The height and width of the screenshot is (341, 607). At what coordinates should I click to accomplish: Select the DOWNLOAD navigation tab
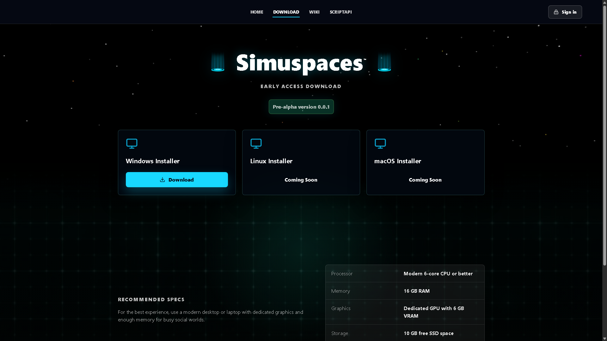click(286, 12)
